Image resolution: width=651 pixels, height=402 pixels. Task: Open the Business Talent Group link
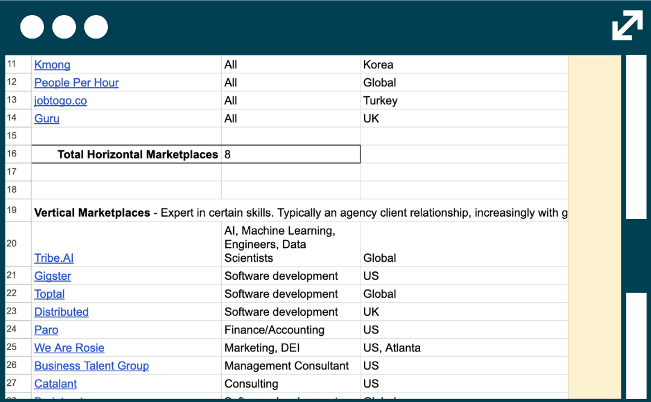point(92,365)
